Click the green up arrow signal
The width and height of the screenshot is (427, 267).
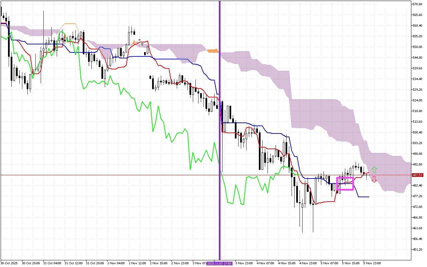374,169
